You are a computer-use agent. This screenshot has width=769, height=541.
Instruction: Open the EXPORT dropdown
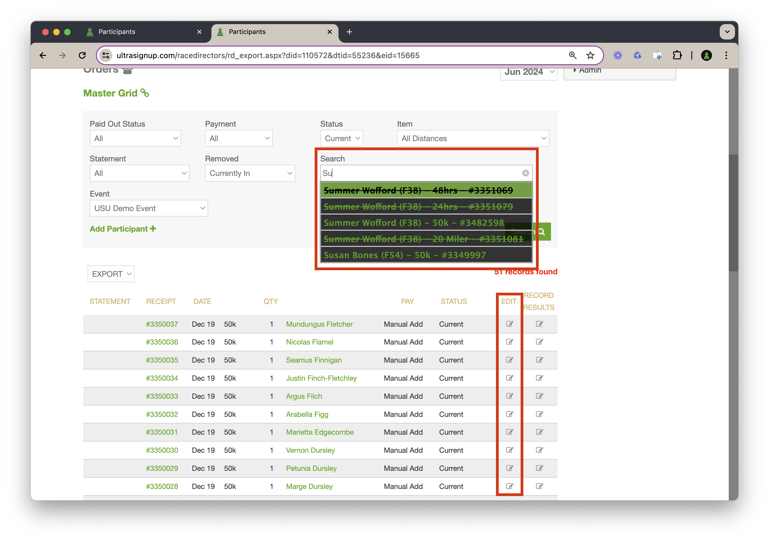(x=111, y=274)
